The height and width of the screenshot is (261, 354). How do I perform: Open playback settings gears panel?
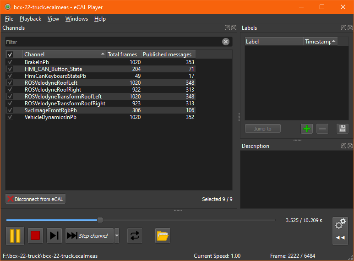(340, 231)
